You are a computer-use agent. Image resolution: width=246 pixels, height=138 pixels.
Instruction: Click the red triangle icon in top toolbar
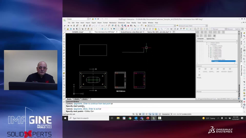coord(128,26)
